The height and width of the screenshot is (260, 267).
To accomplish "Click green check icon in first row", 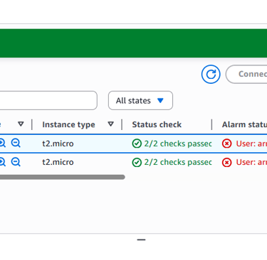I will point(137,143).
